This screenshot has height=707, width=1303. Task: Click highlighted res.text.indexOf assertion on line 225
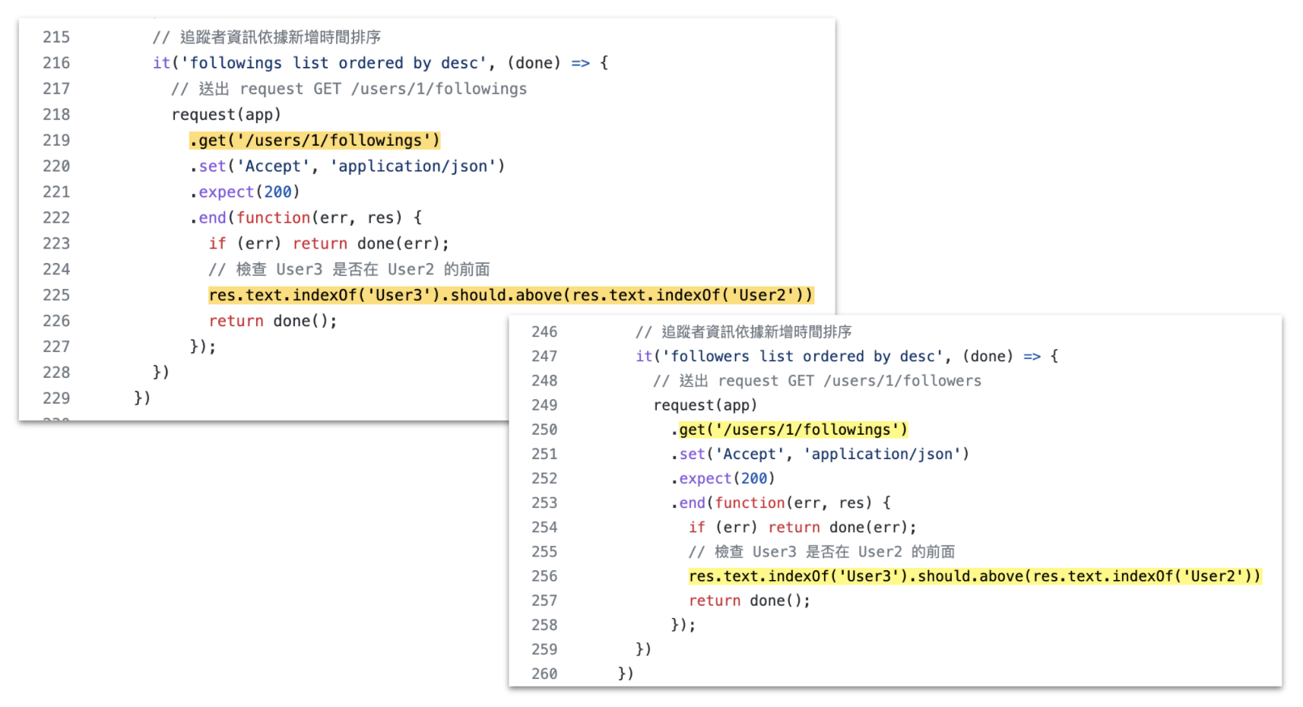point(510,295)
